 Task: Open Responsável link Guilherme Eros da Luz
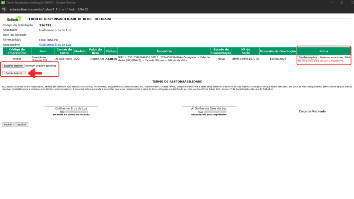[55, 45]
